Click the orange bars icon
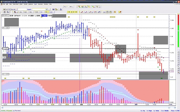180x112 pixels. pyautogui.click(x=115, y=12)
